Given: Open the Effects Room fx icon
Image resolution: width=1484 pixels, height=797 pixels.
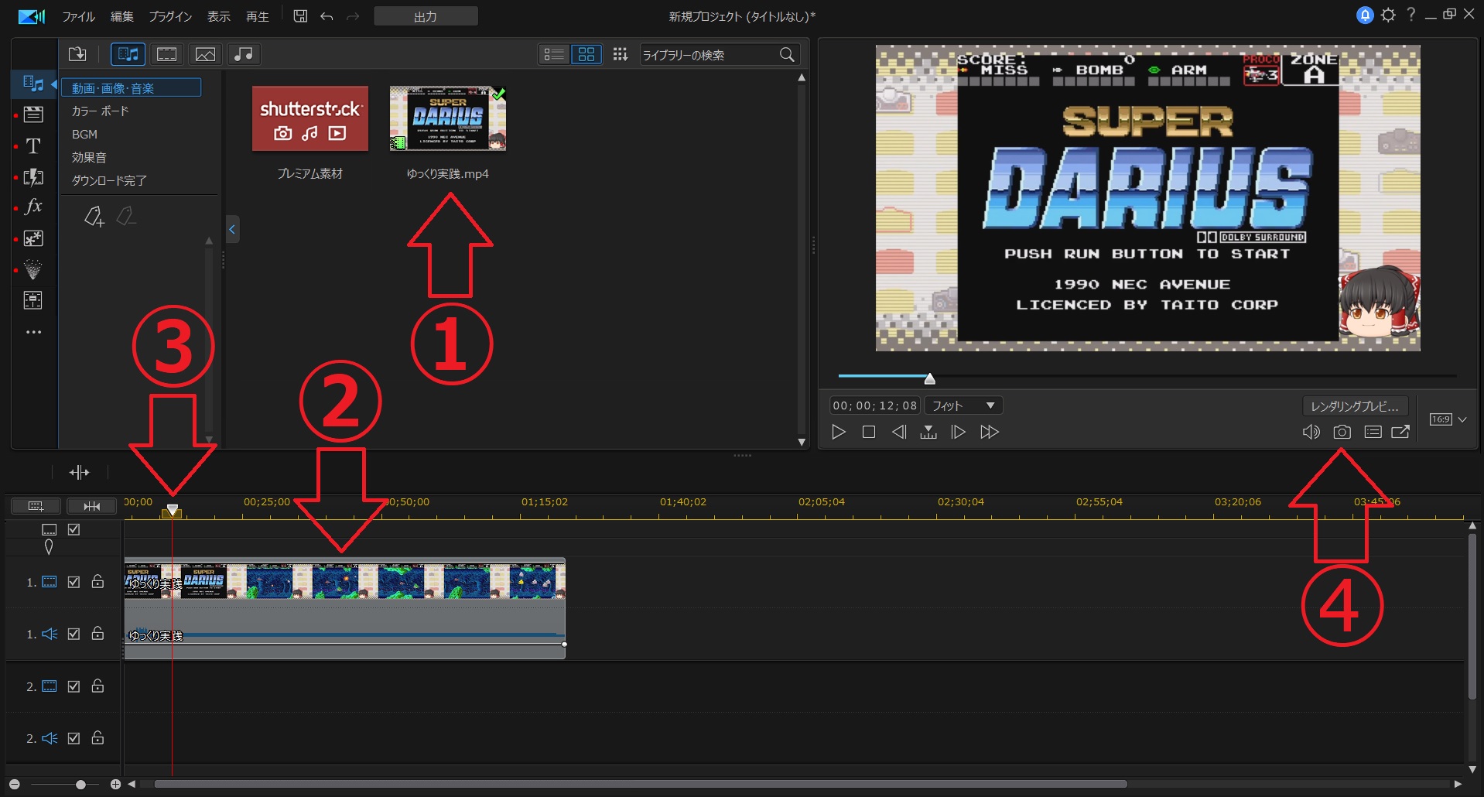Looking at the screenshot, I should (x=33, y=207).
